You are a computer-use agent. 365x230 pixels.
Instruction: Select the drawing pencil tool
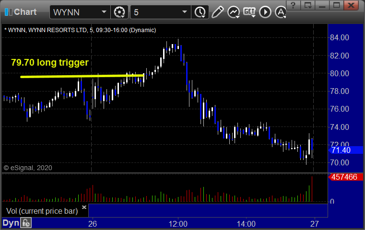tap(217, 12)
